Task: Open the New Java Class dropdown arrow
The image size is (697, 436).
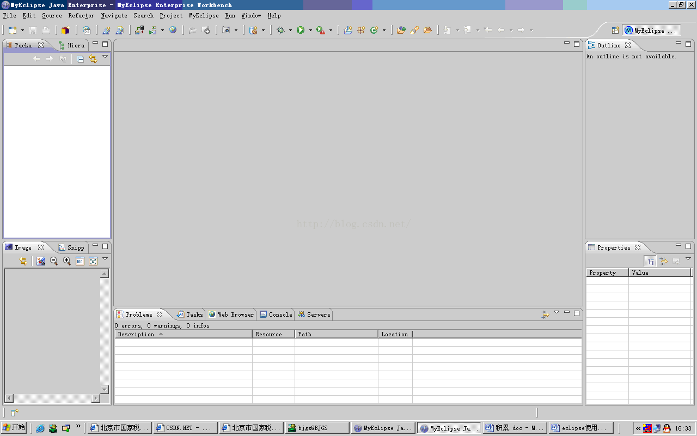Action: (384, 31)
